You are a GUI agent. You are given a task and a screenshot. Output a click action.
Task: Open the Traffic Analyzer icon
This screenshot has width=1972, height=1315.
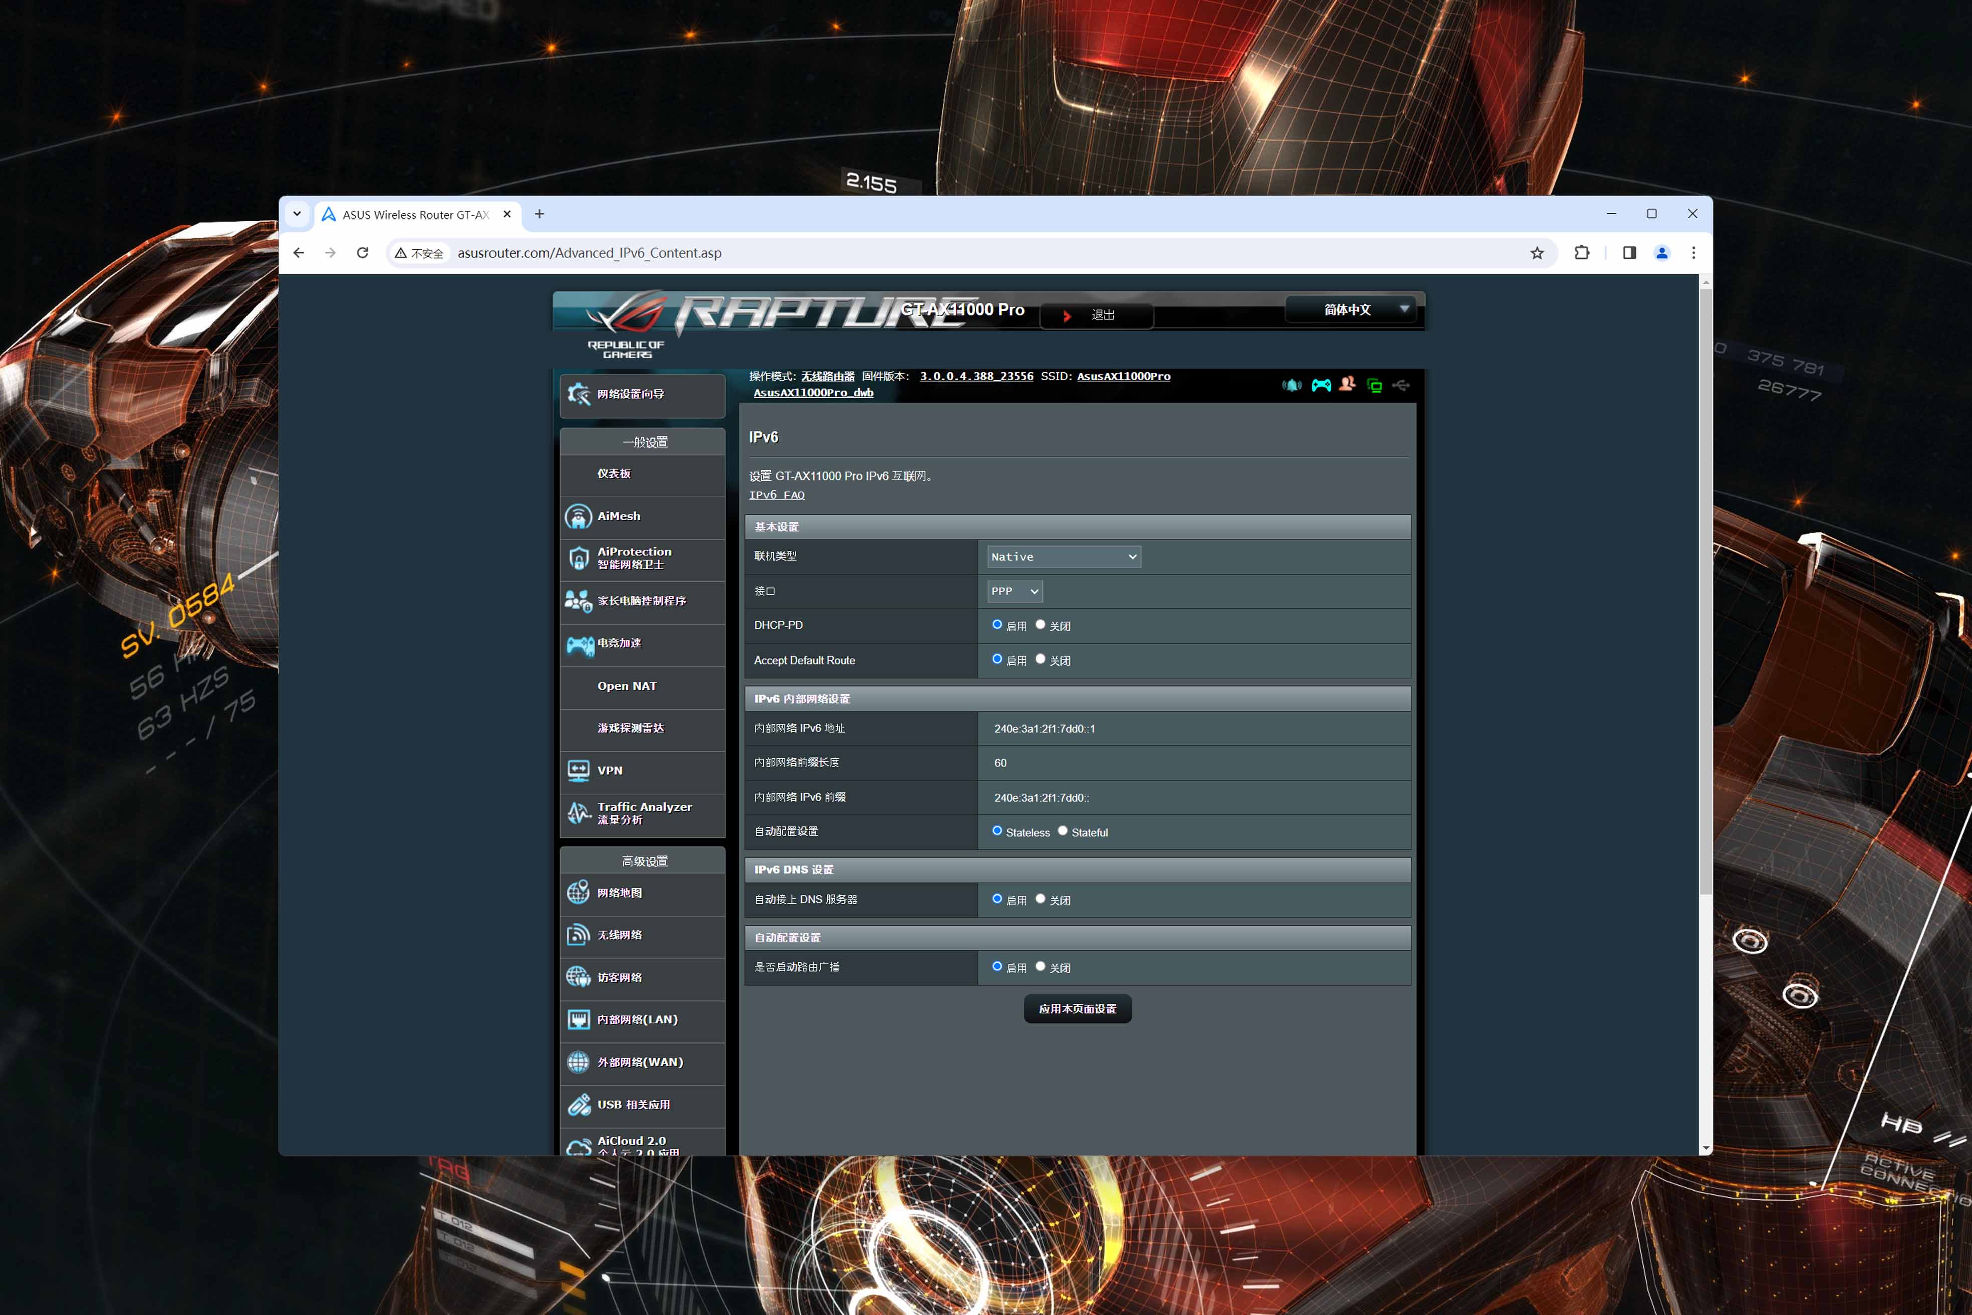click(579, 813)
